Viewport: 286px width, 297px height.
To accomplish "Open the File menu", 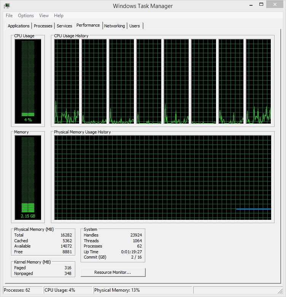I will pos(9,16).
